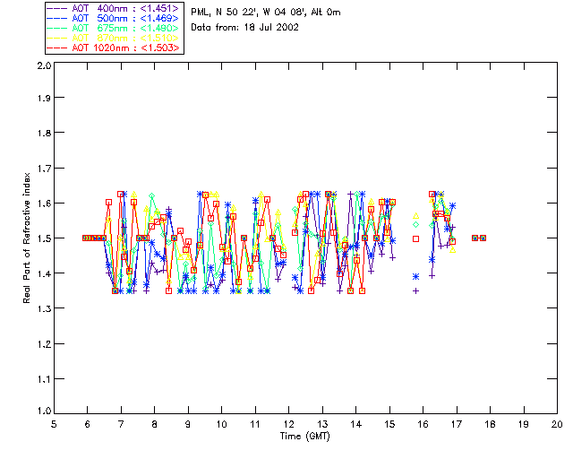The height and width of the screenshot is (459, 573).
Task: Click the AOT 500nm legend entry
Action: 114,18
